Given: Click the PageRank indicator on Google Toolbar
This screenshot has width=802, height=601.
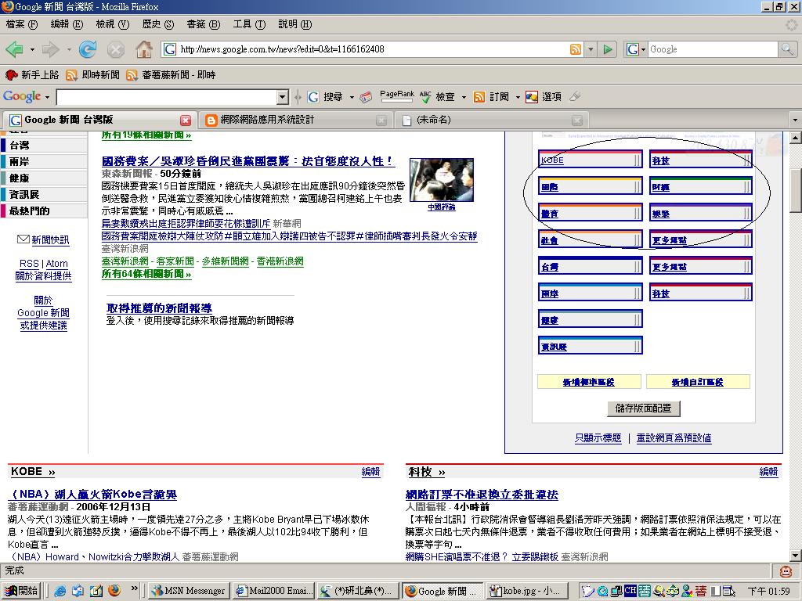Looking at the screenshot, I should point(397,96).
